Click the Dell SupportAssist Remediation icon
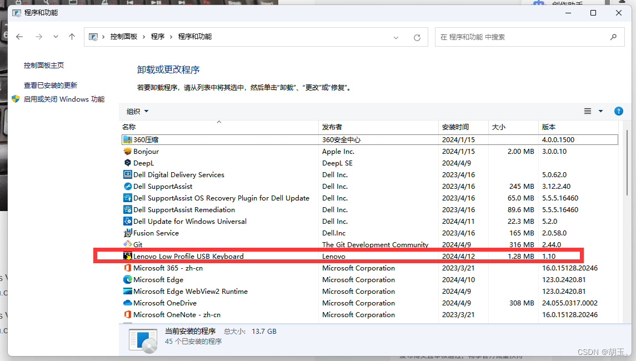 coord(127,210)
